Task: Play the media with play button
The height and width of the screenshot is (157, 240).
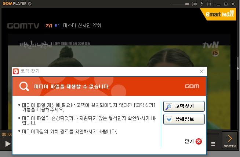Action: pos(7,144)
